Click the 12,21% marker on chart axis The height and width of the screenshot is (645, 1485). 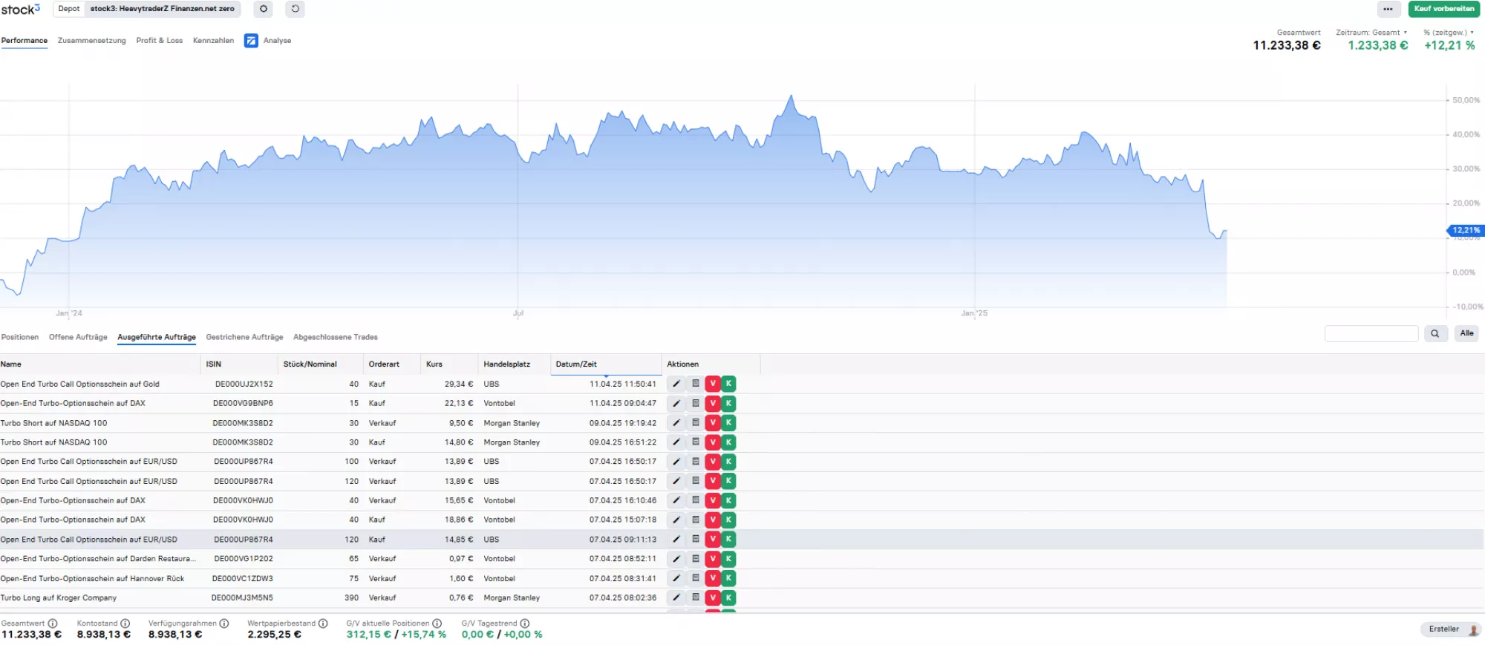click(x=1465, y=230)
